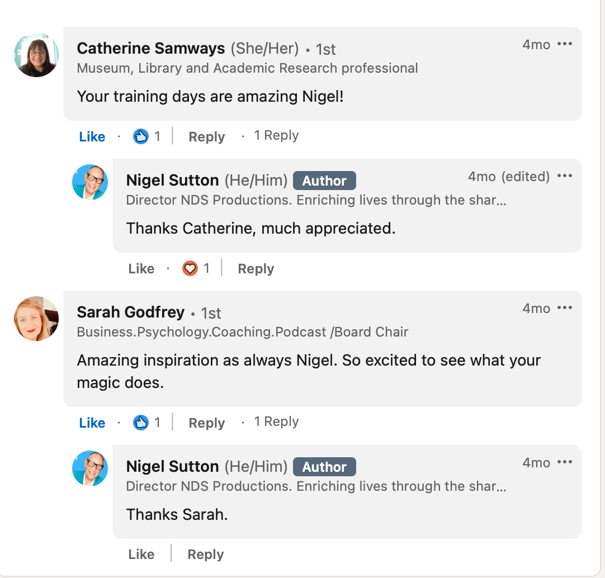The height and width of the screenshot is (578, 605).
Task: Open Nigel Sutton's avatar beside the 'Thanks Sarah' reply
Action: (x=90, y=468)
